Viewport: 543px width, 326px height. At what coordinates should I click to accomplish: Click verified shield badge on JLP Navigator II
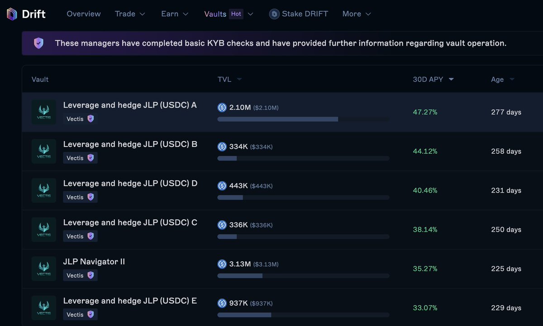point(90,275)
